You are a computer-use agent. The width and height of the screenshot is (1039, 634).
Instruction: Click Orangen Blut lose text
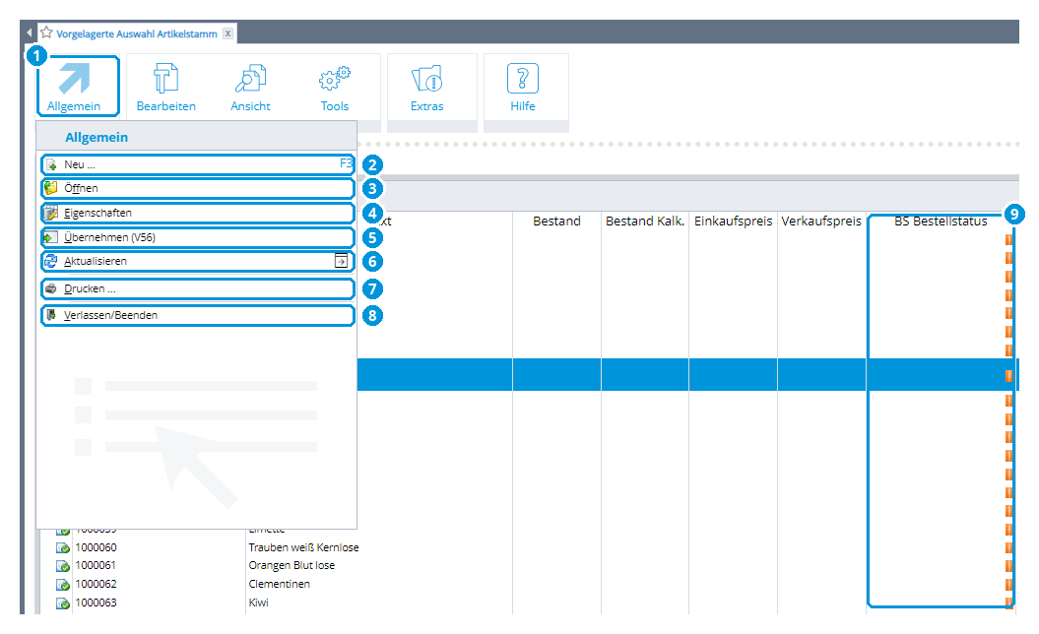(292, 565)
